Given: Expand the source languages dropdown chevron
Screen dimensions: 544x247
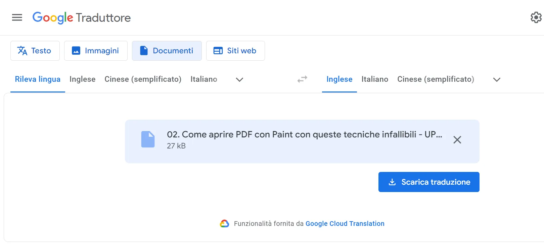Looking at the screenshot, I should click(239, 80).
